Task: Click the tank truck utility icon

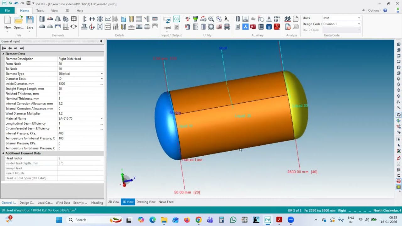Action: click(226, 27)
